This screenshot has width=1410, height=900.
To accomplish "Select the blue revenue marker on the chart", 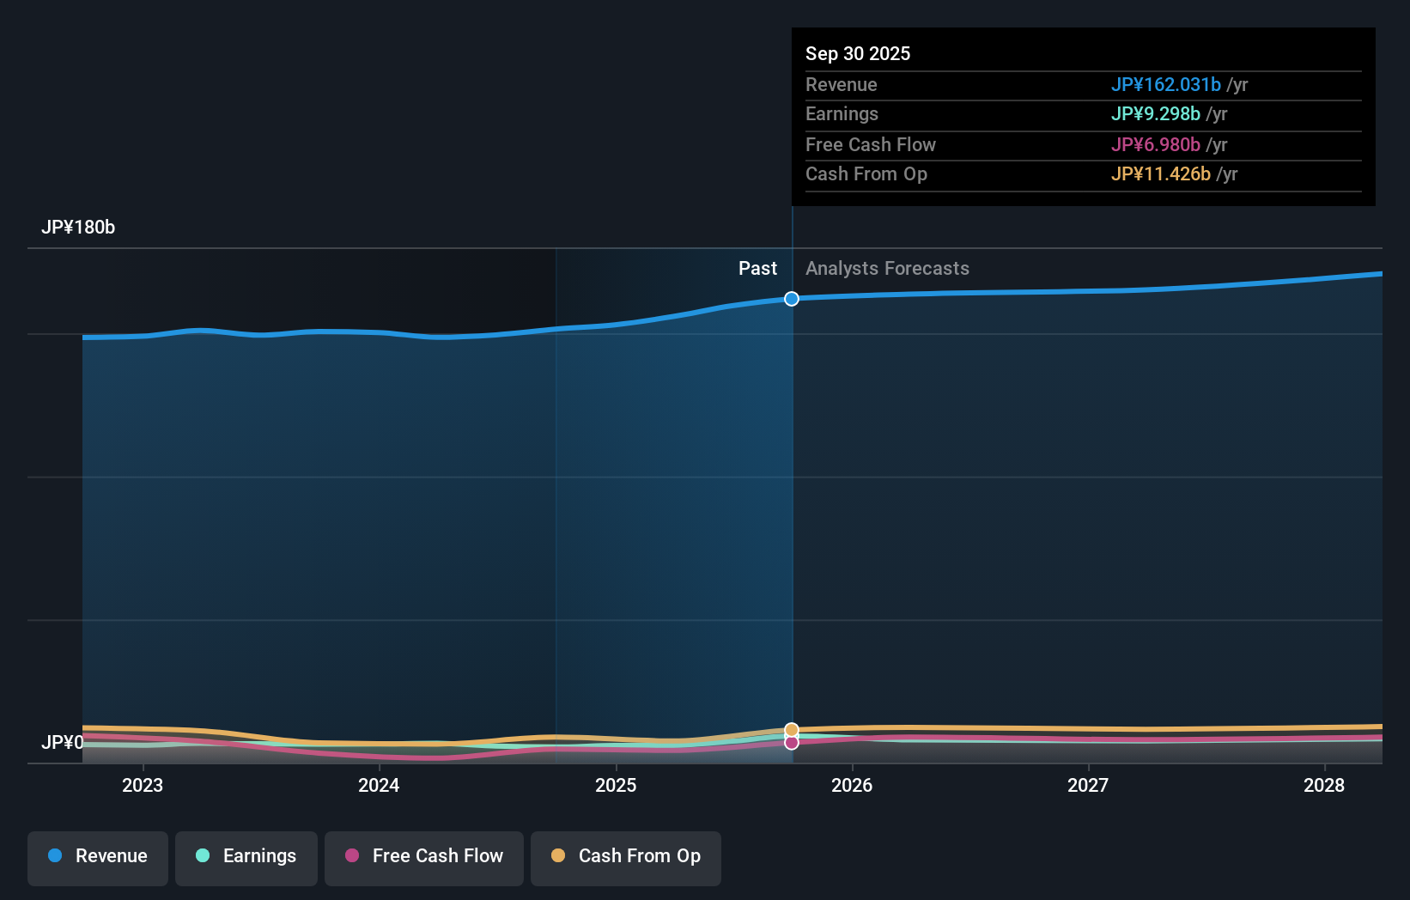I will click(x=791, y=299).
